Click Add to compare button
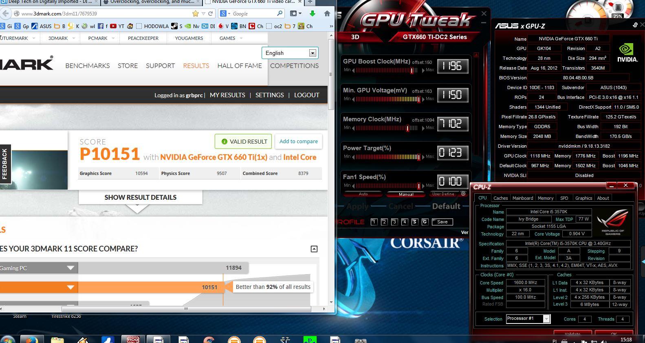Screen dimensions: 645x343 (299, 142)
